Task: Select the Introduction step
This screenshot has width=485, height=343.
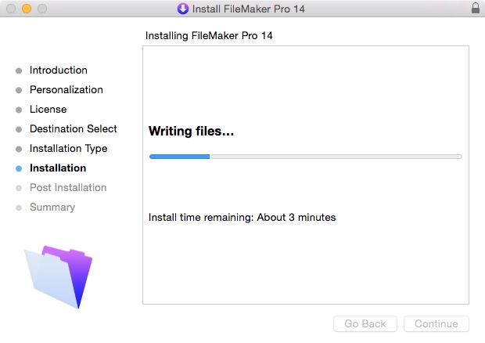Action: click(59, 70)
